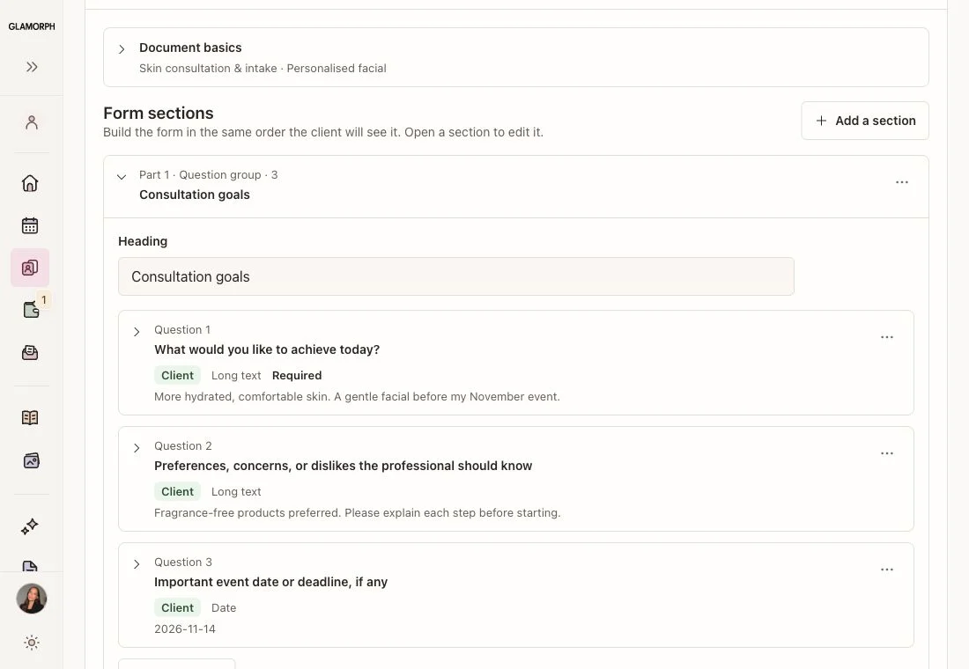Click the Heading input field

click(x=456, y=276)
